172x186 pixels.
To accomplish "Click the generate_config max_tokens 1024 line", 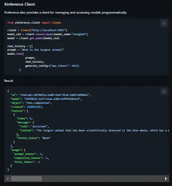I will (52, 66).
